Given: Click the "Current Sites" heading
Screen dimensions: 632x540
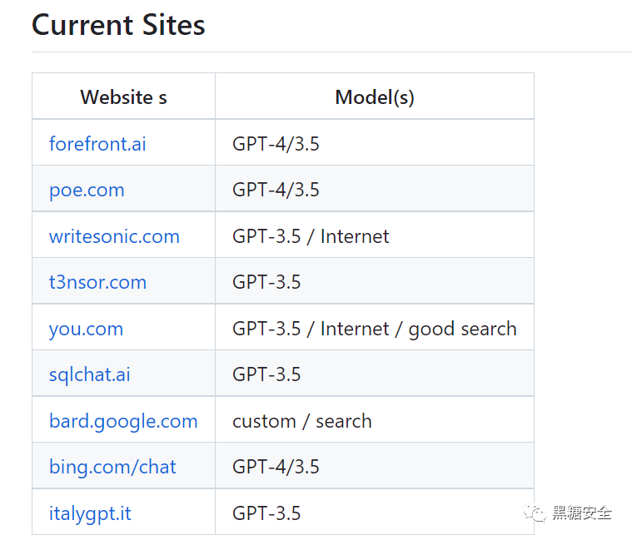Looking at the screenshot, I should [118, 25].
